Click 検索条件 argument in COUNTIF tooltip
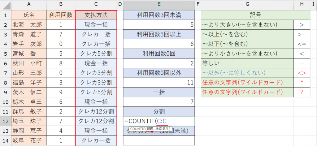Viewport: 317px width, 146px height. click(163, 129)
